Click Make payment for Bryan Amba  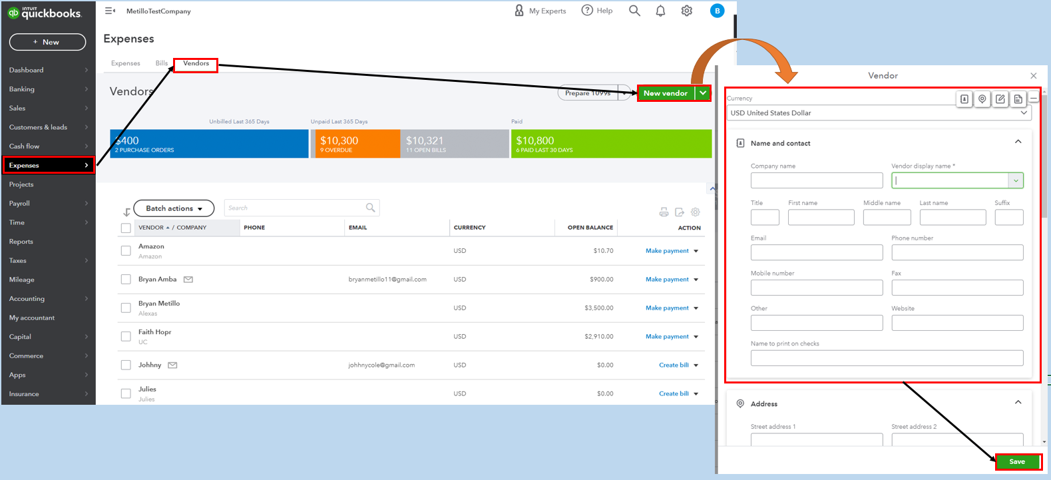point(667,280)
